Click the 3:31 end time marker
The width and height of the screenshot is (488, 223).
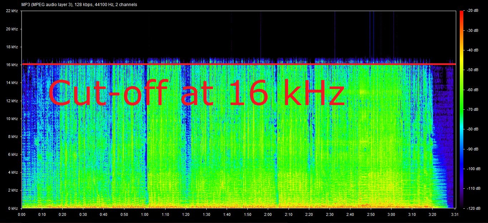coord(454,214)
